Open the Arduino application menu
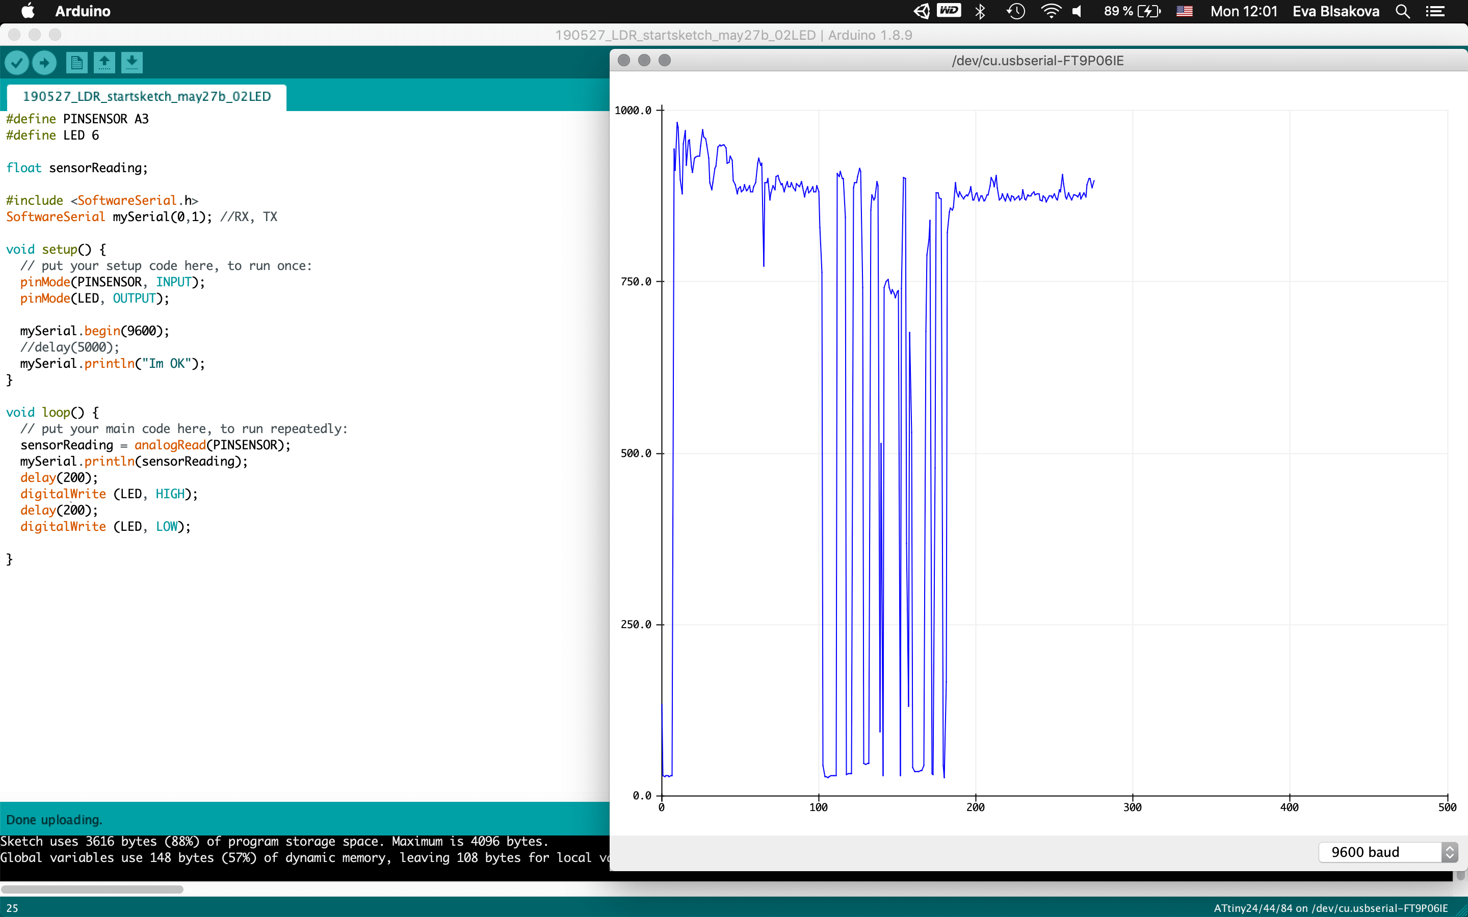Image resolution: width=1468 pixels, height=917 pixels. 83,12
